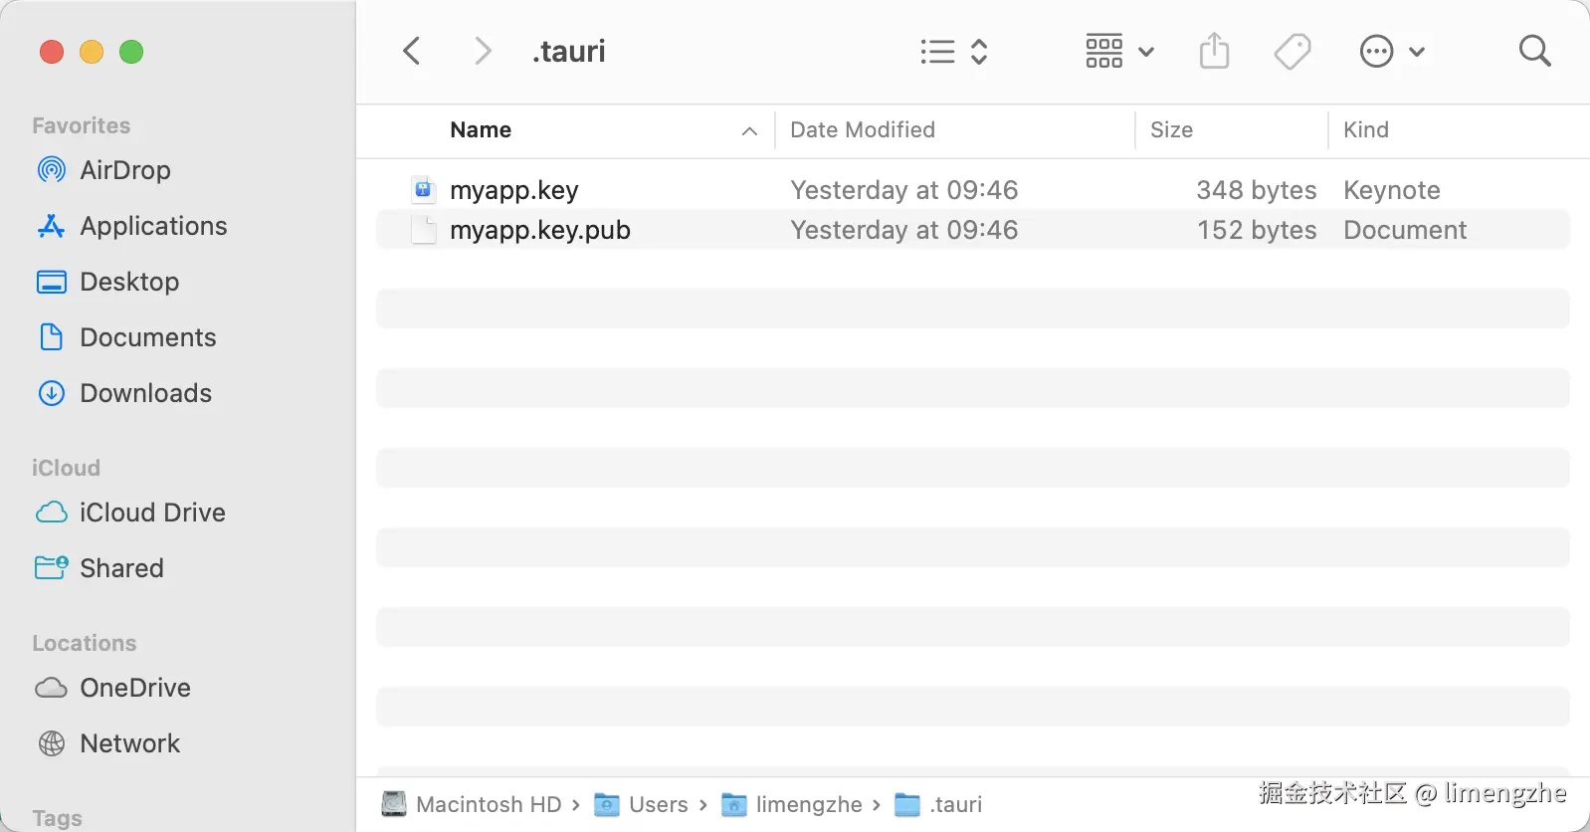This screenshot has height=832, width=1590.
Task: Click the Edit Tags icon
Action: (1292, 51)
